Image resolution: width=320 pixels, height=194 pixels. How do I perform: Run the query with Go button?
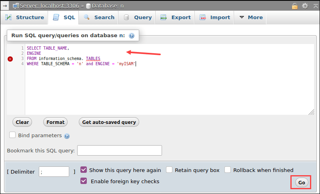pyautogui.click(x=302, y=182)
